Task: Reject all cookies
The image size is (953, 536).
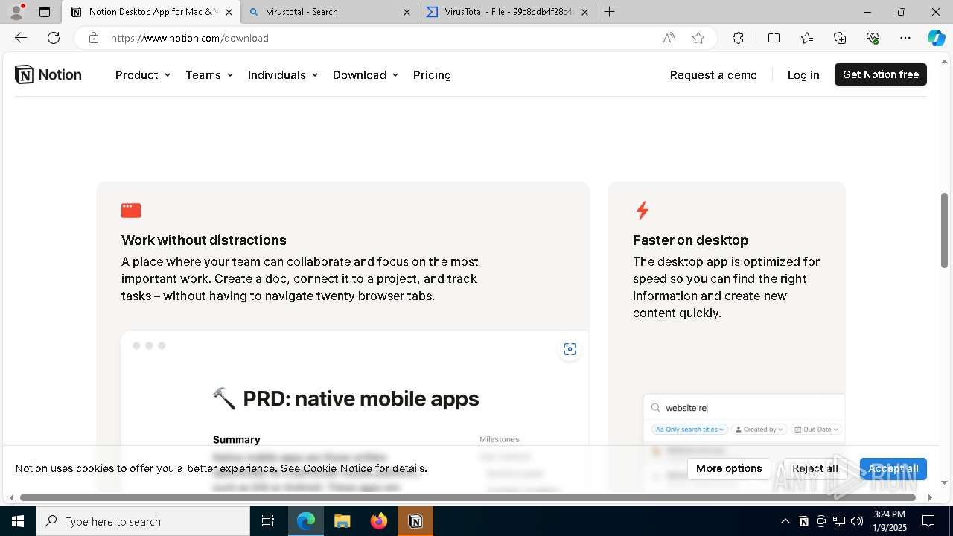Action: tap(815, 468)
